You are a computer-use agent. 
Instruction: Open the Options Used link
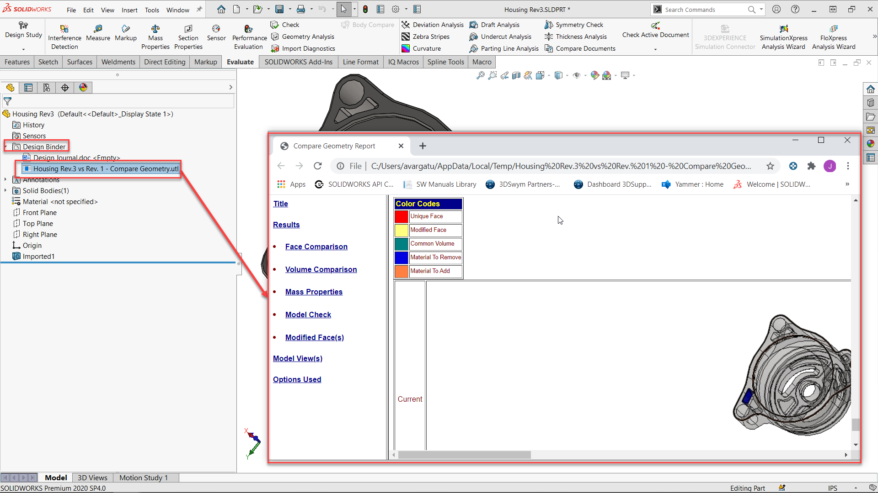(x=297, y=379)
